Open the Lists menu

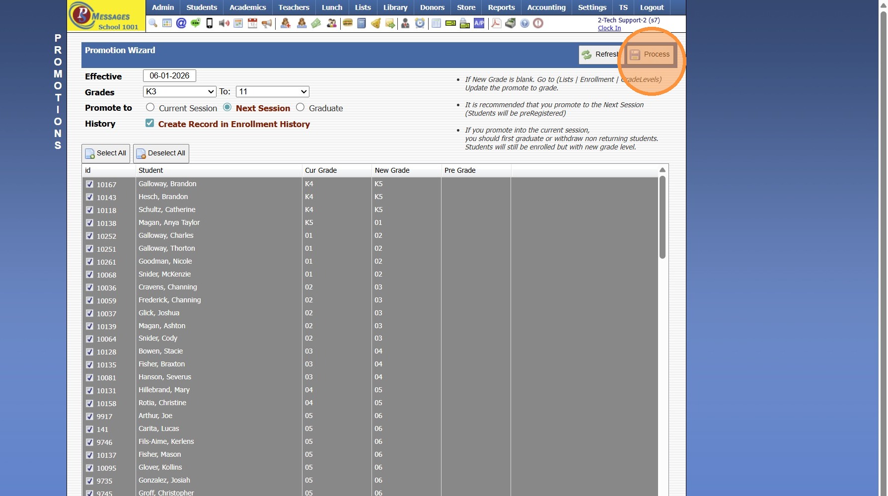pyautogui.click(x=363, y=7)
